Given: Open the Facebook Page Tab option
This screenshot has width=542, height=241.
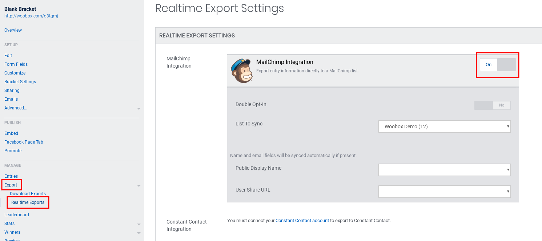Looking at the screenshot, I should pos(24,142).
